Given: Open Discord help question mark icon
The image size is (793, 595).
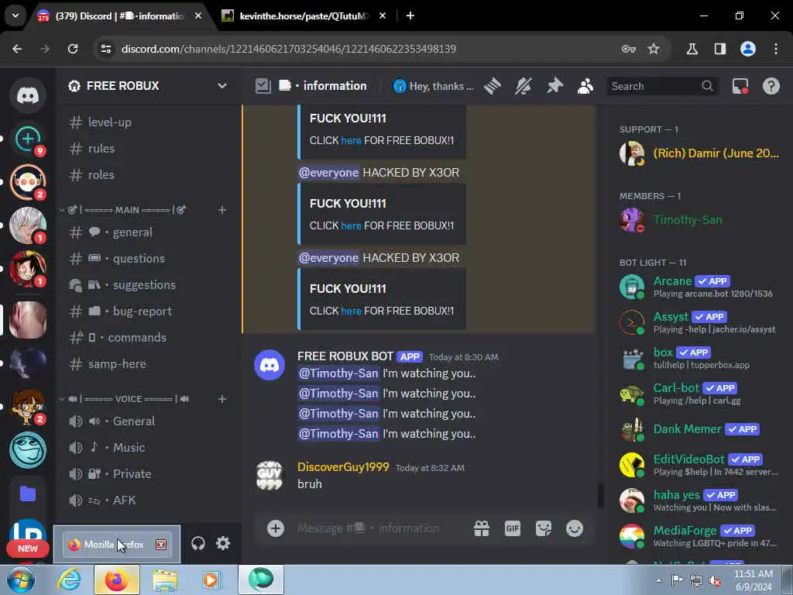Looking at the screenshot, I should click(771, 86).
